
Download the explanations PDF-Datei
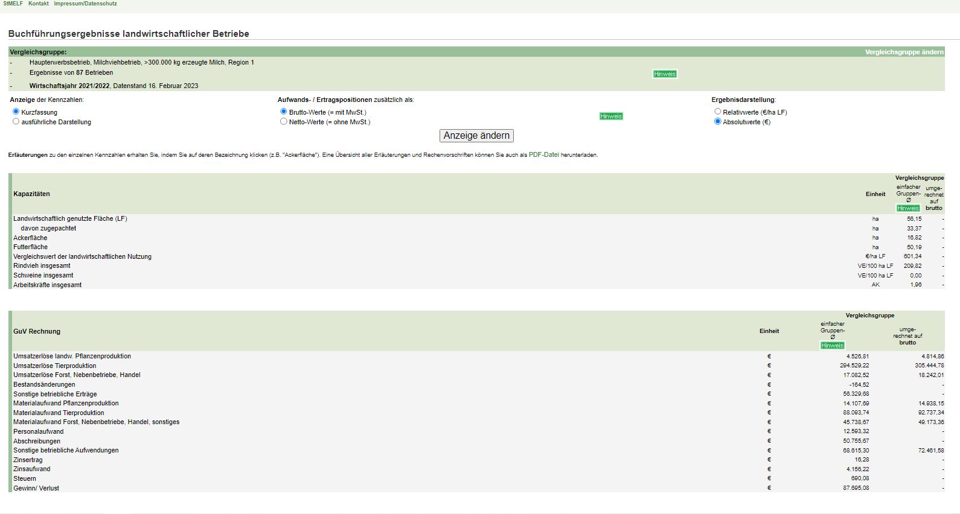pos(543,155)
